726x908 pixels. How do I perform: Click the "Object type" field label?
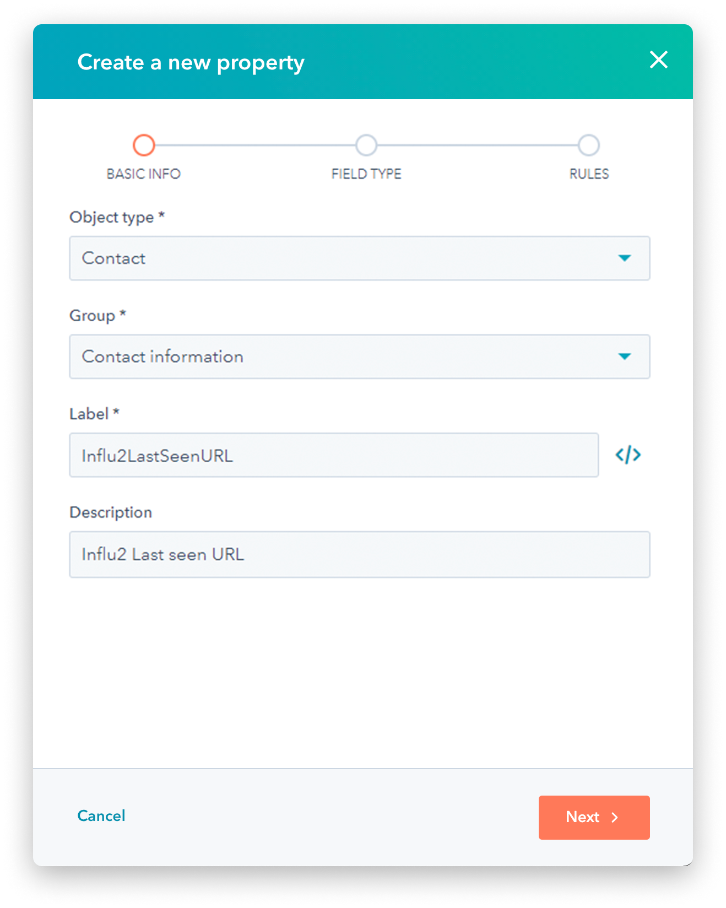point(112,217)
